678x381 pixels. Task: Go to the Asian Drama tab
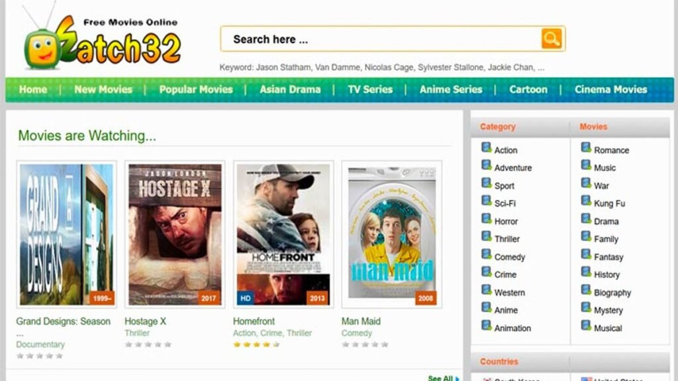tap(290, 89)
